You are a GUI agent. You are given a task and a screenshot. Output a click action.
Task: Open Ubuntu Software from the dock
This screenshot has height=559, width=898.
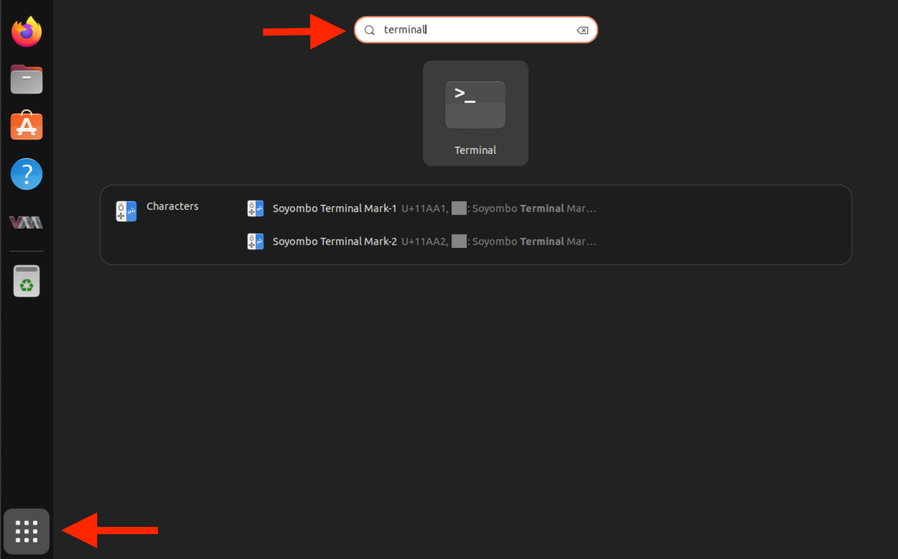pos(27,126)
